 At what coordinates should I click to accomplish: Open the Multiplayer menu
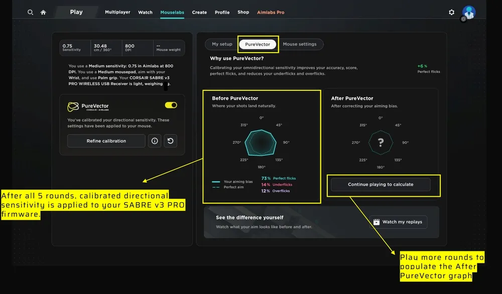(117, 12)
